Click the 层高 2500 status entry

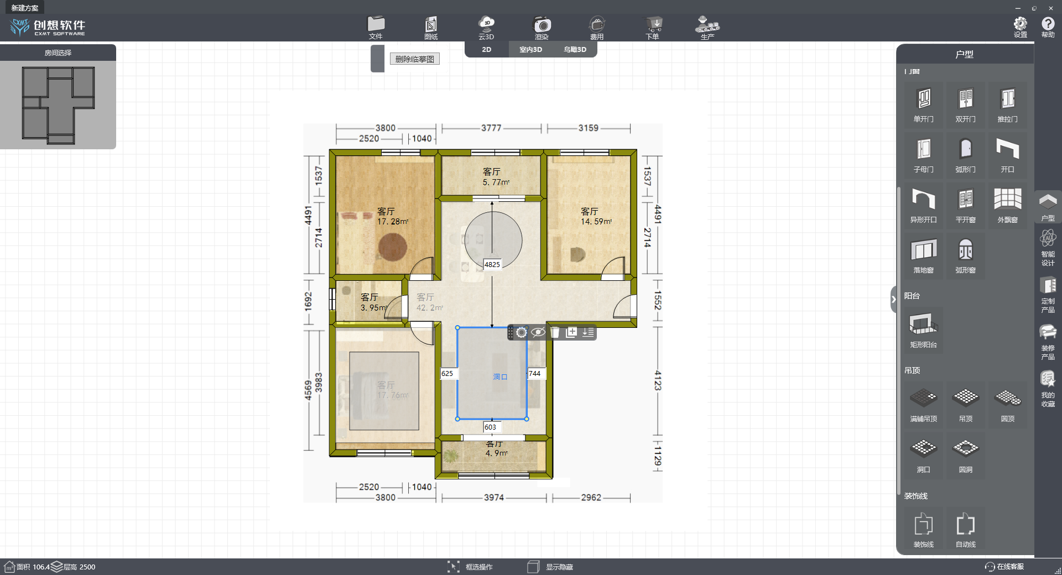coord(74,567)
